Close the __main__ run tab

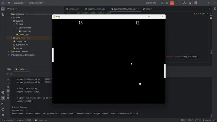[27, 69]
